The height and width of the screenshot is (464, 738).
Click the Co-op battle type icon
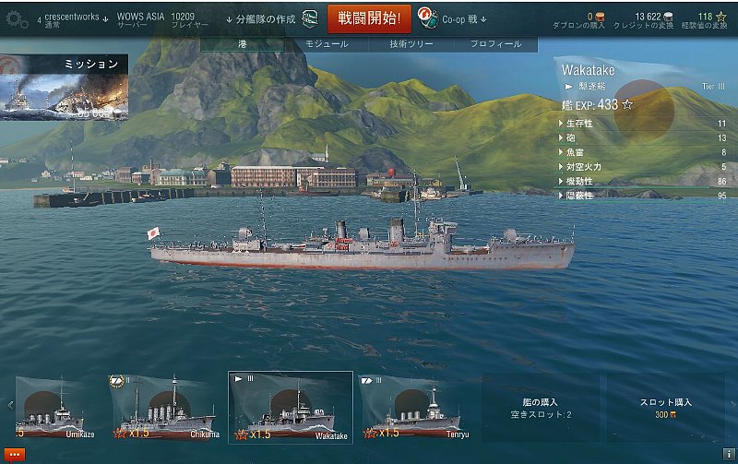[427, 18]
